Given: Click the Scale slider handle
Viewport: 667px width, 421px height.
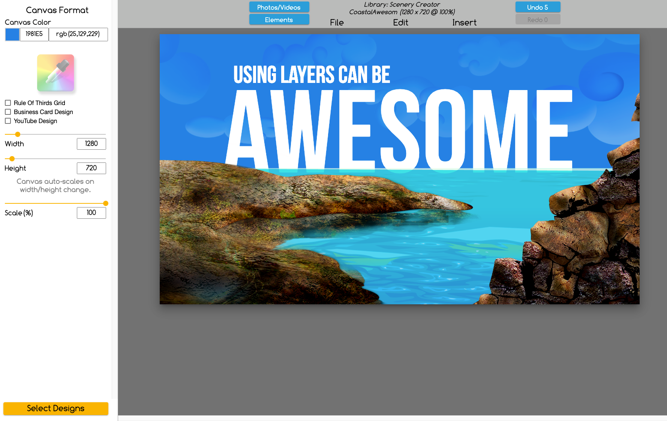Looking at the screenshot, I should [106, 203].
